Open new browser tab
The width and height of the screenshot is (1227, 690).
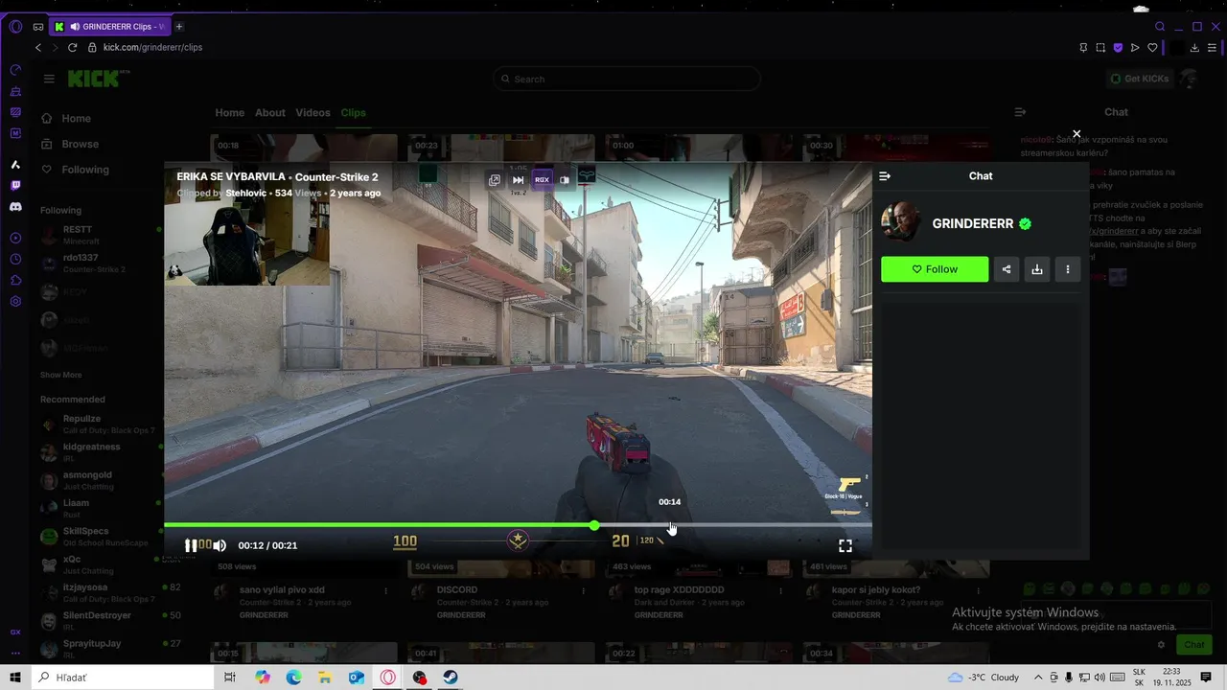pyautogui.click(x=179, y=26)
